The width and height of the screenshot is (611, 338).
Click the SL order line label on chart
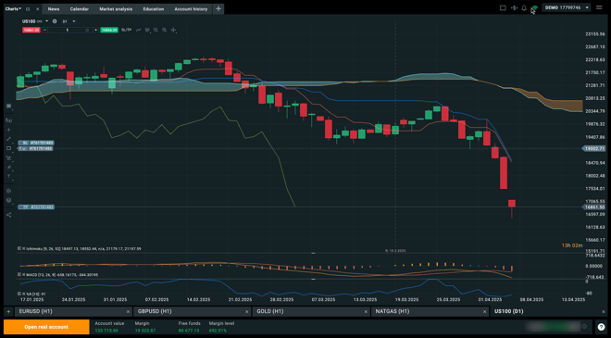tap(36, 144)
